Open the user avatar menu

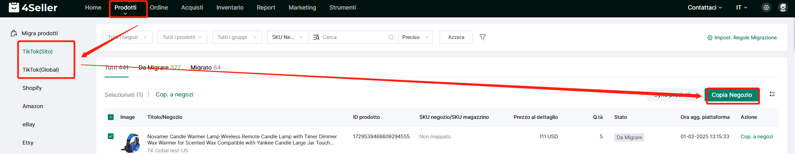pos(783,7)
